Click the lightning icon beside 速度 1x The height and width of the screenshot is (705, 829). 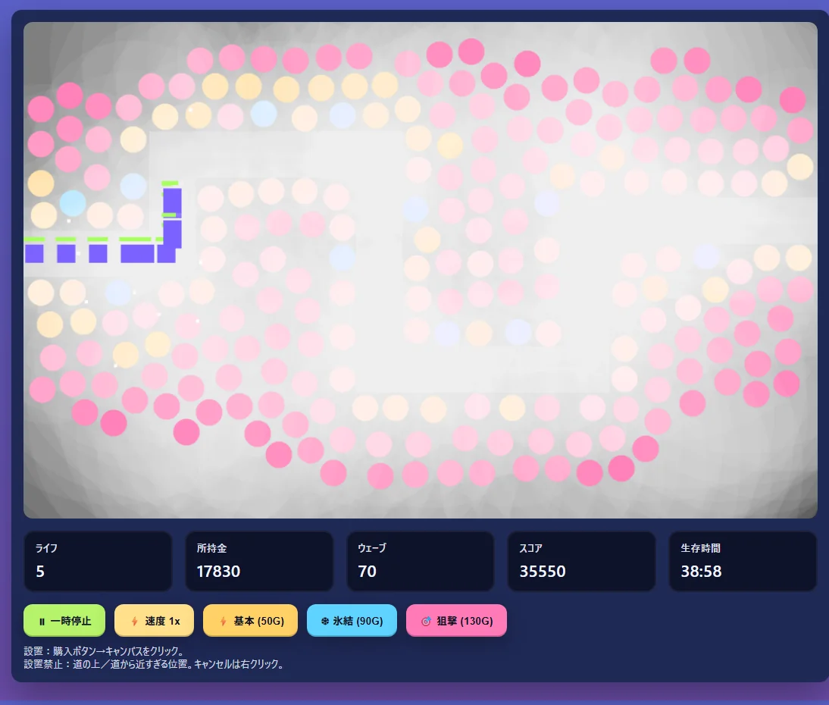135,622
